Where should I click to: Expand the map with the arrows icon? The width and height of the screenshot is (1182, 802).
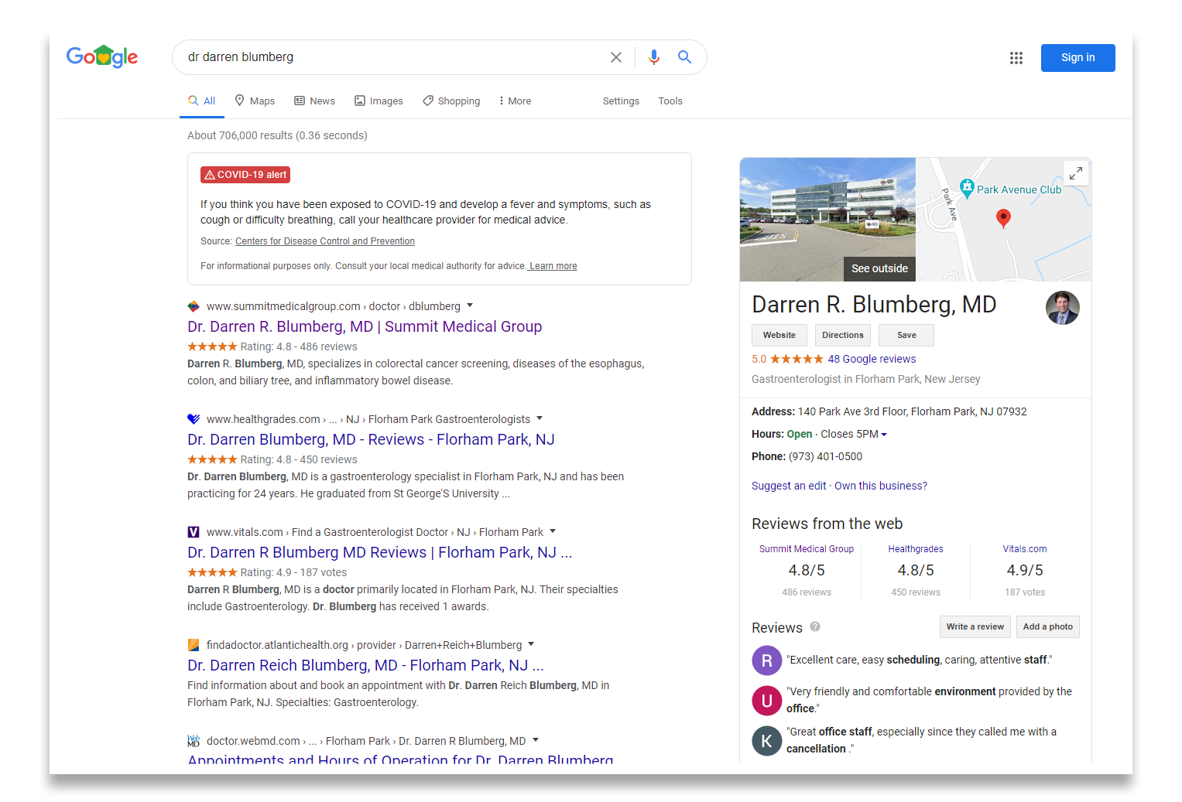coord(1076,174)
